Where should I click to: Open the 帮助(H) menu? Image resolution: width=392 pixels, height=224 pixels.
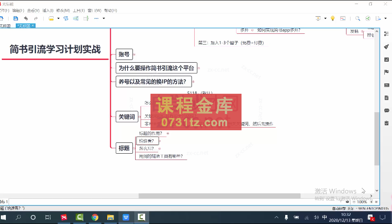pos(110,10)
